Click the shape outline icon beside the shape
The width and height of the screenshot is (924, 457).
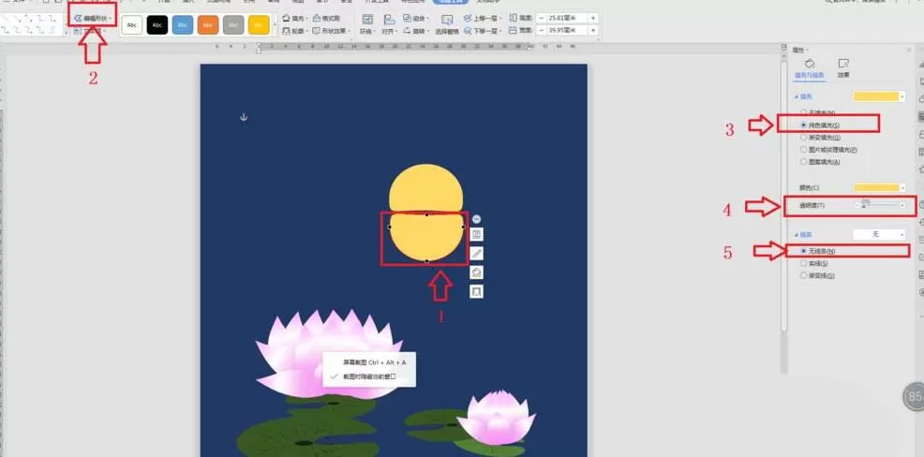(477, 291)
